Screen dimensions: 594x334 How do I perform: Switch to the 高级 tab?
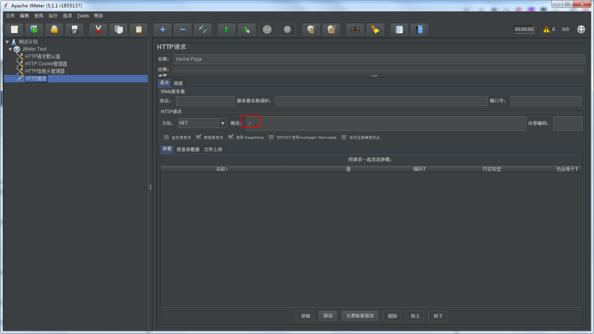pos(178,83)
